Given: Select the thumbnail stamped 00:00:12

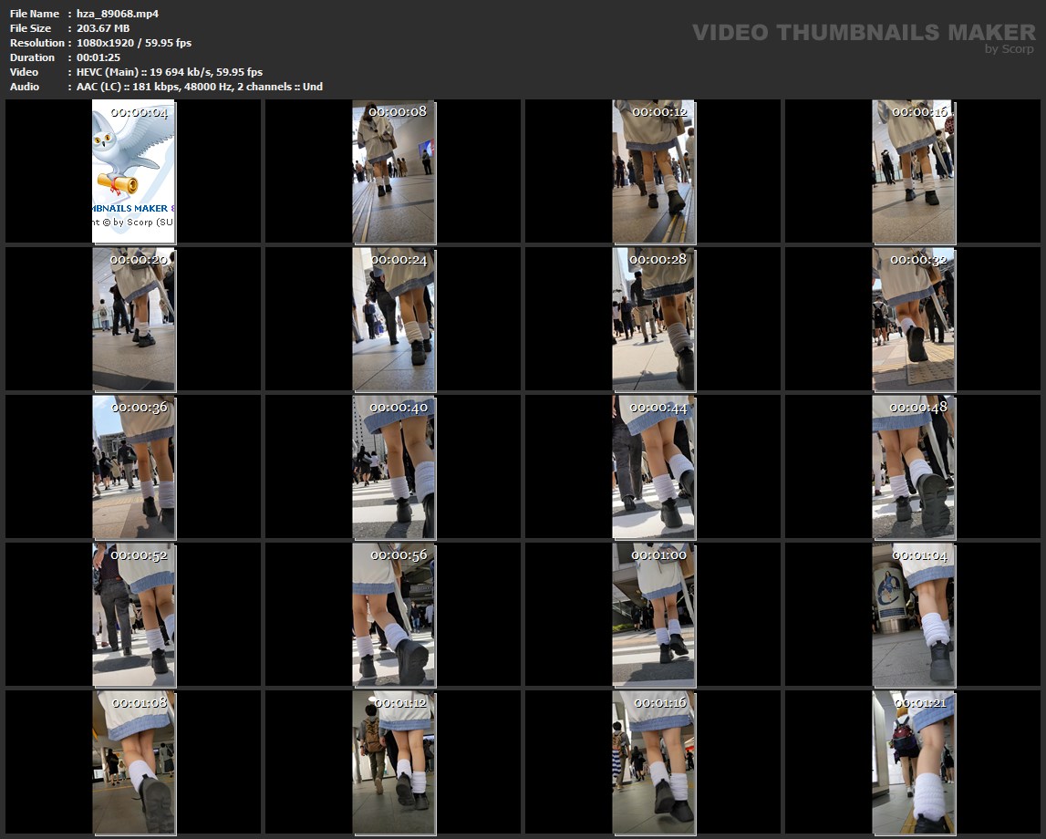Looking at the screenshot, I should point(654,171).
